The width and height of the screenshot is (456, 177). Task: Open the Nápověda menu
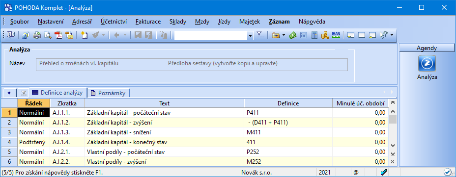pyautogui.click(x=312, y=22)
